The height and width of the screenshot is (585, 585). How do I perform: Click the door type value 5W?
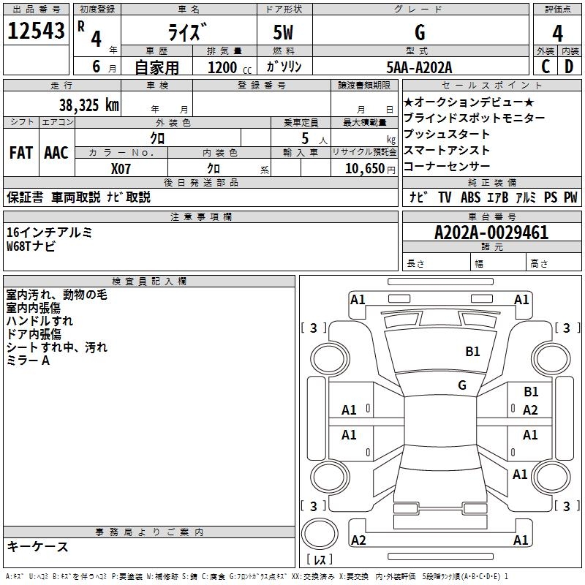(283, 32)
